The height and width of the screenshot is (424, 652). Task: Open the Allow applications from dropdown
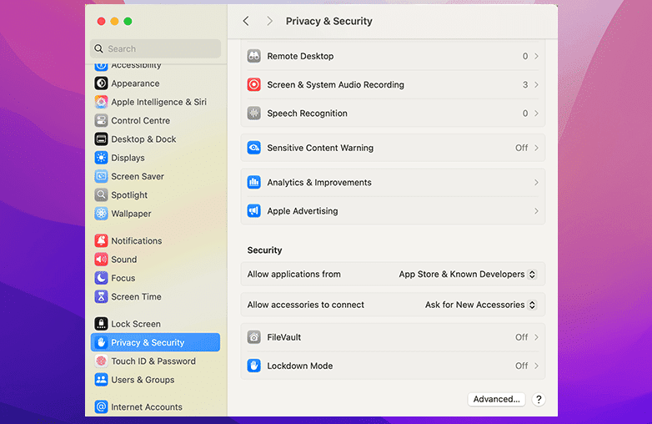[468, 275]
